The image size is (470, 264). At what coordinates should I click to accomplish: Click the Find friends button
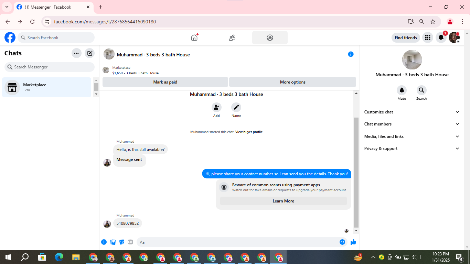click(406, 38)
